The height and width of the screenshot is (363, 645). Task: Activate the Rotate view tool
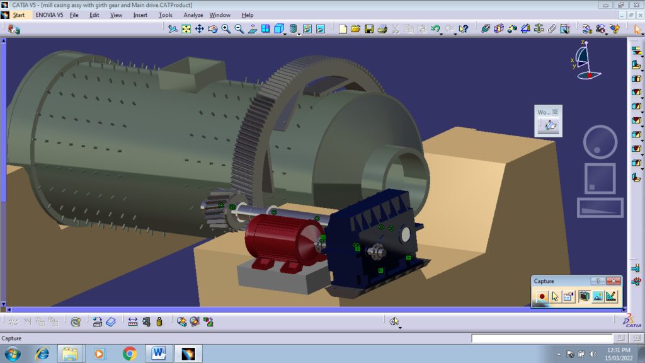213,29
